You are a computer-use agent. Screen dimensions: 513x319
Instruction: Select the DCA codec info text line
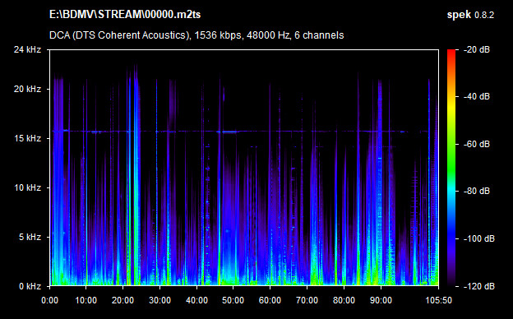[x=196, y=35]
